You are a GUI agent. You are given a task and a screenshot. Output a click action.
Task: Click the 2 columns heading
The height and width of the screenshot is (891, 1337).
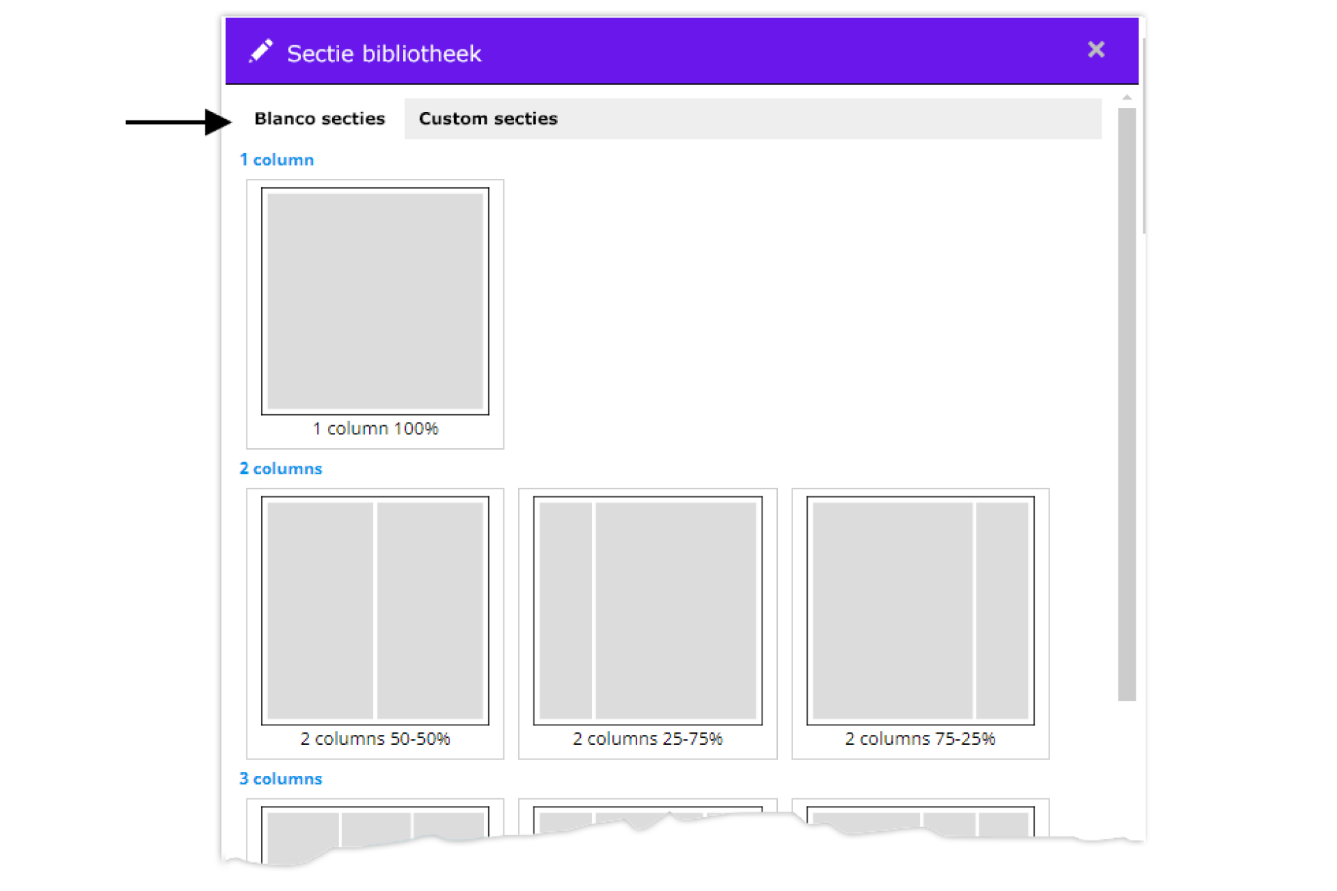coord(281,469)
